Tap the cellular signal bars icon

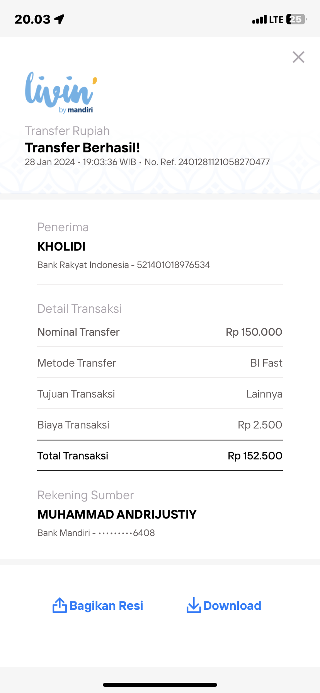point(259,19)
